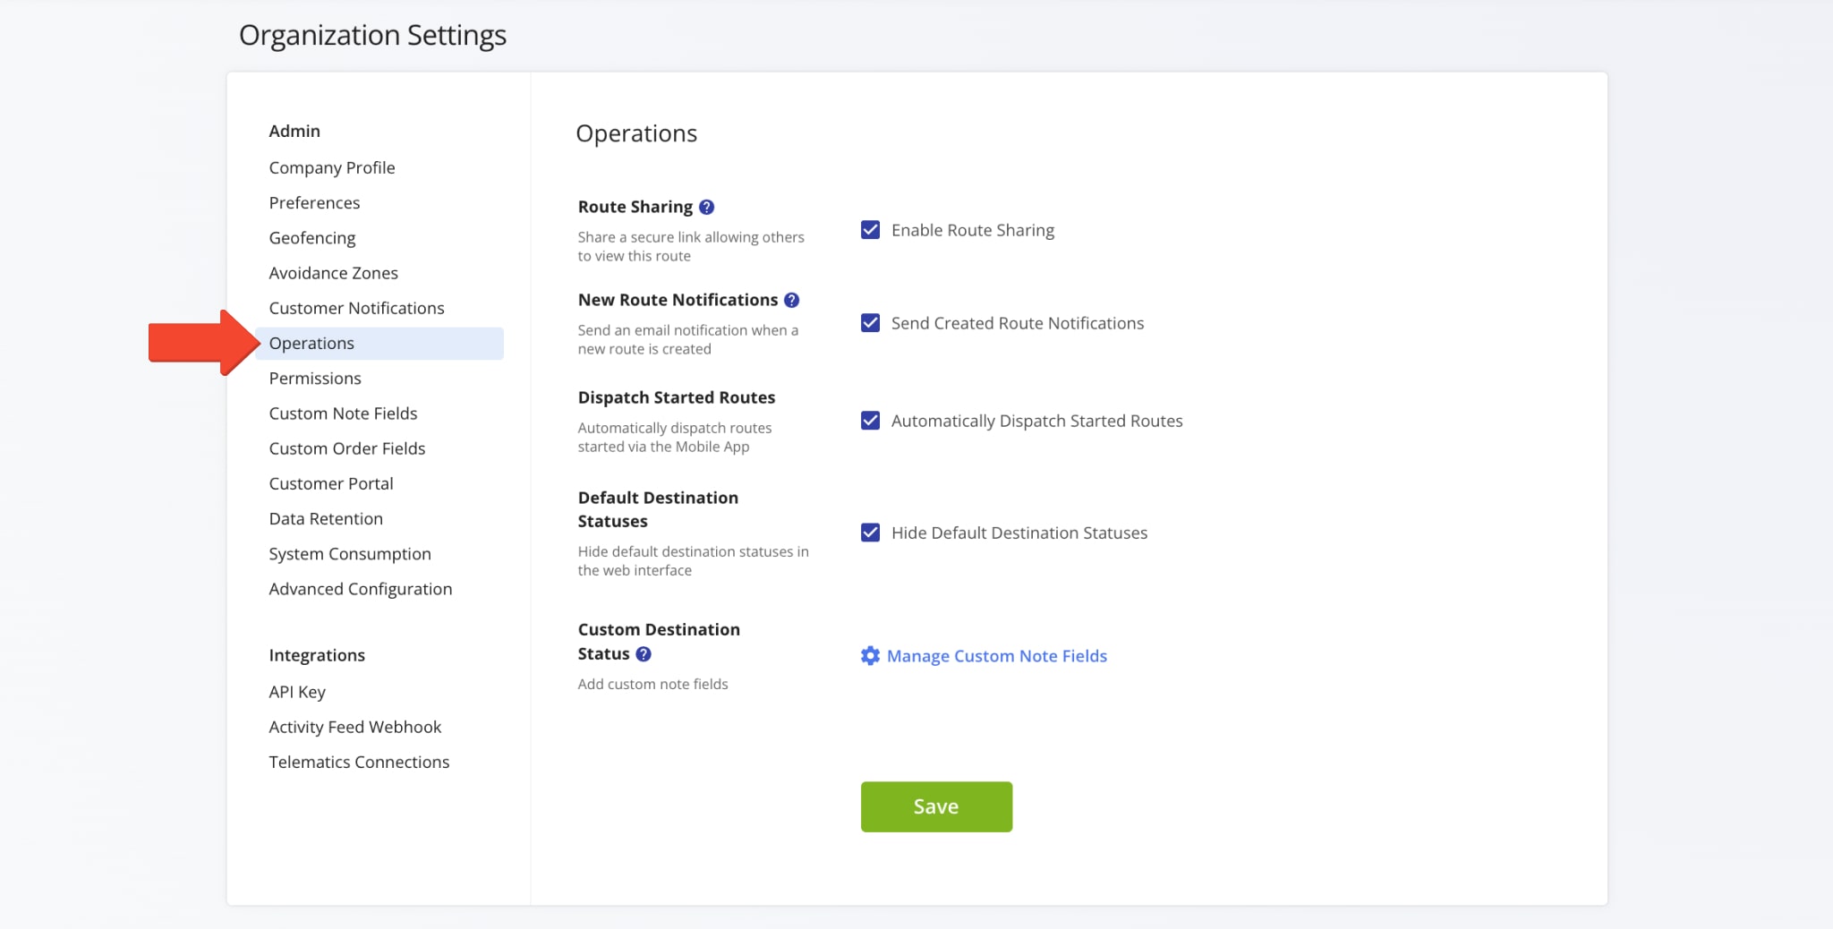The height and width of the screenshot is (929, 1833).
Task: Select Telematics Connections in the sidebar
Action: pos(359,762)
